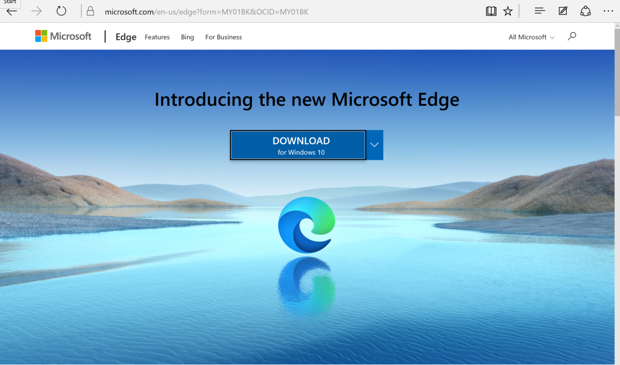Screen dimensions: 620x365
Task: Open the Hub favorites list icon
Action: 540,11
